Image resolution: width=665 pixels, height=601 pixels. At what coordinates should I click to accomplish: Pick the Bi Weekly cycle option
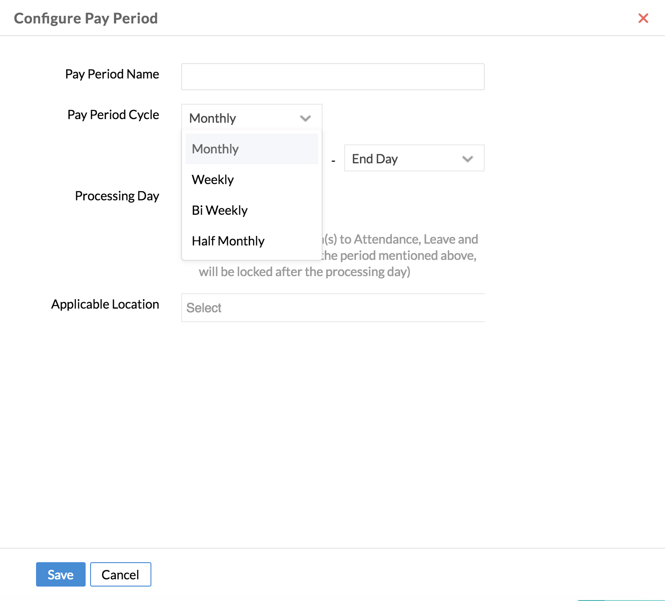(x=251, y=210)
